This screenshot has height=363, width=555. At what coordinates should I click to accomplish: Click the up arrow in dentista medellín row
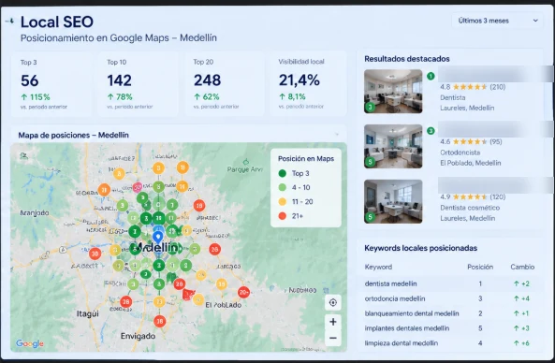pyautogui.click(x=517, y=283)
